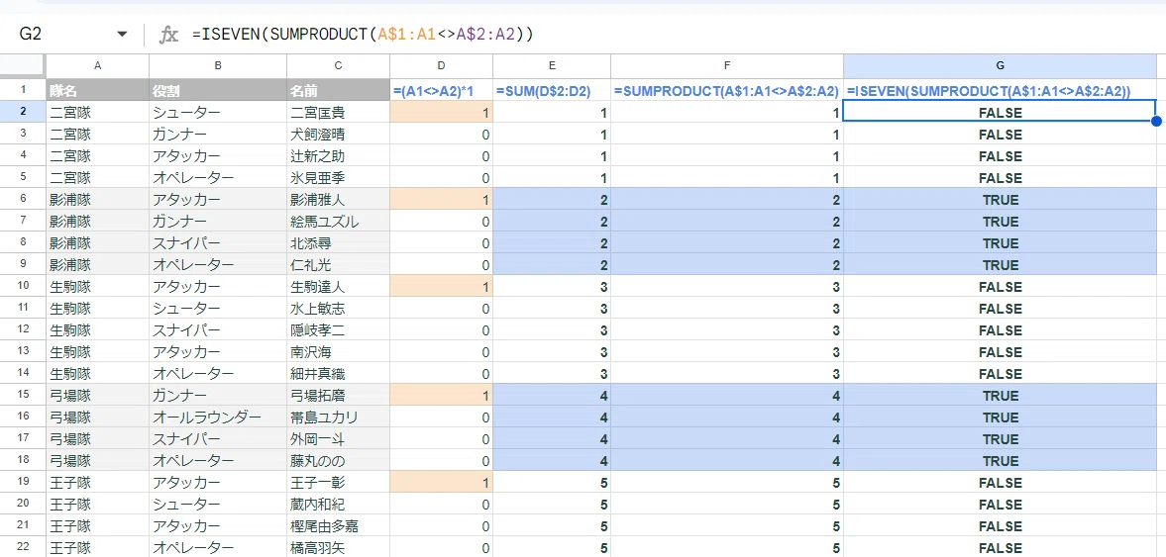The width and height of the screenshot is (1166, 557).
Task: Click the name 辻新之助
Action: pos(317,156)
